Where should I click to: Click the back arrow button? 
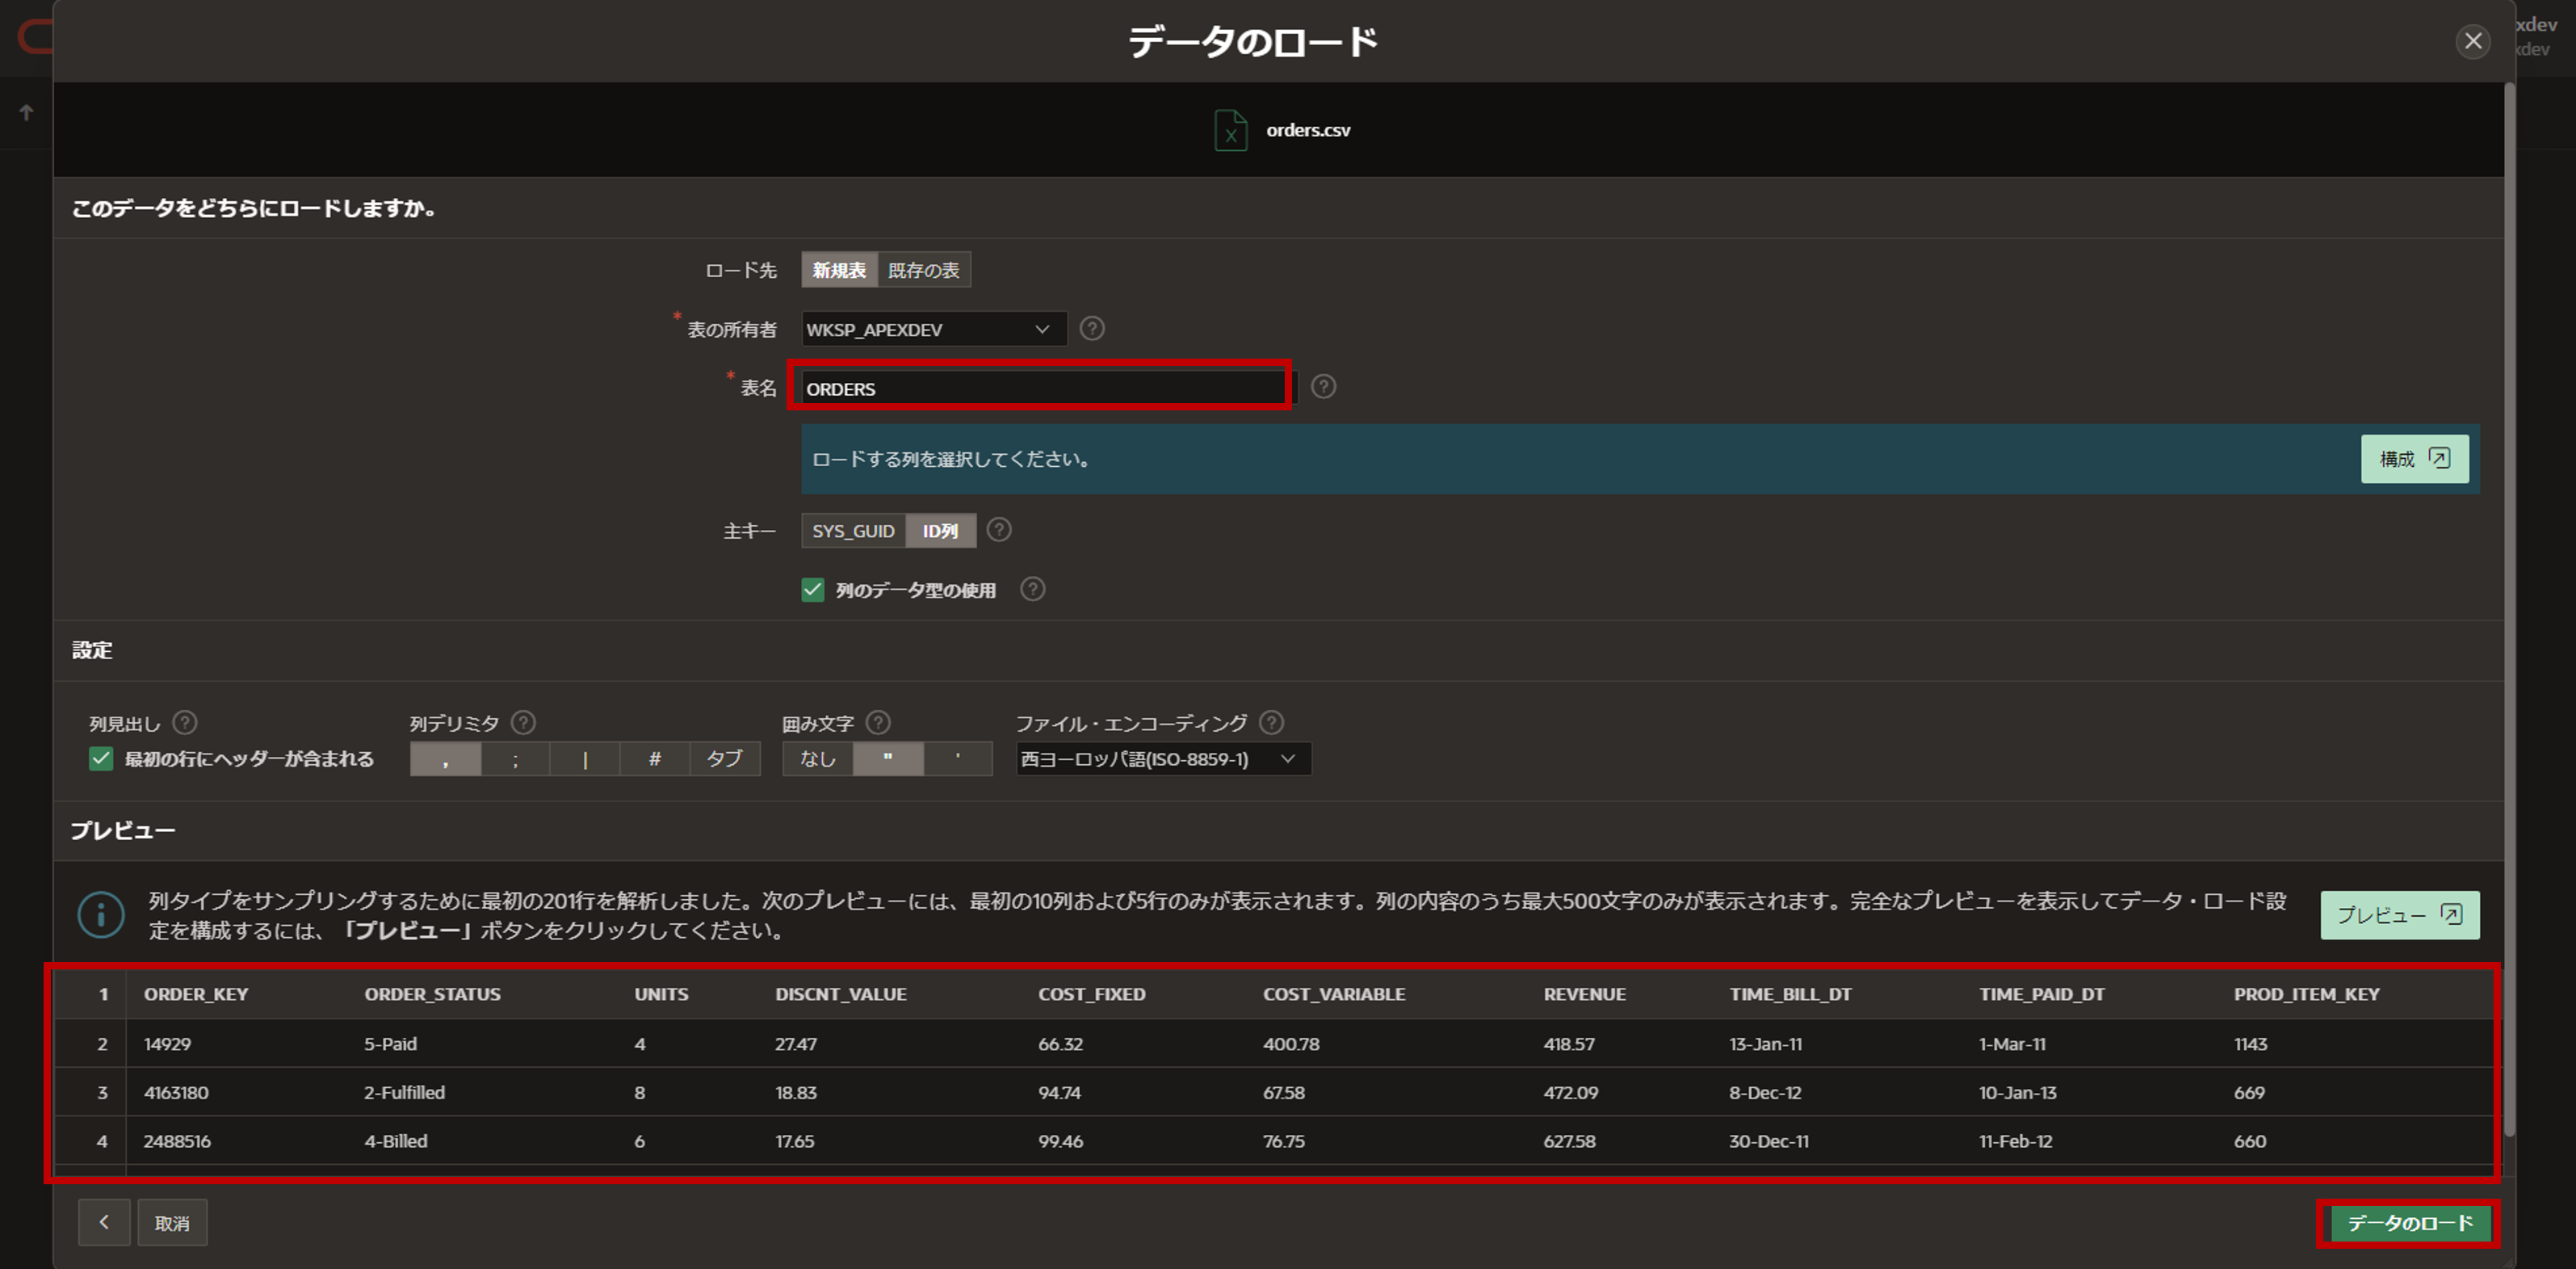[104, 1222]
